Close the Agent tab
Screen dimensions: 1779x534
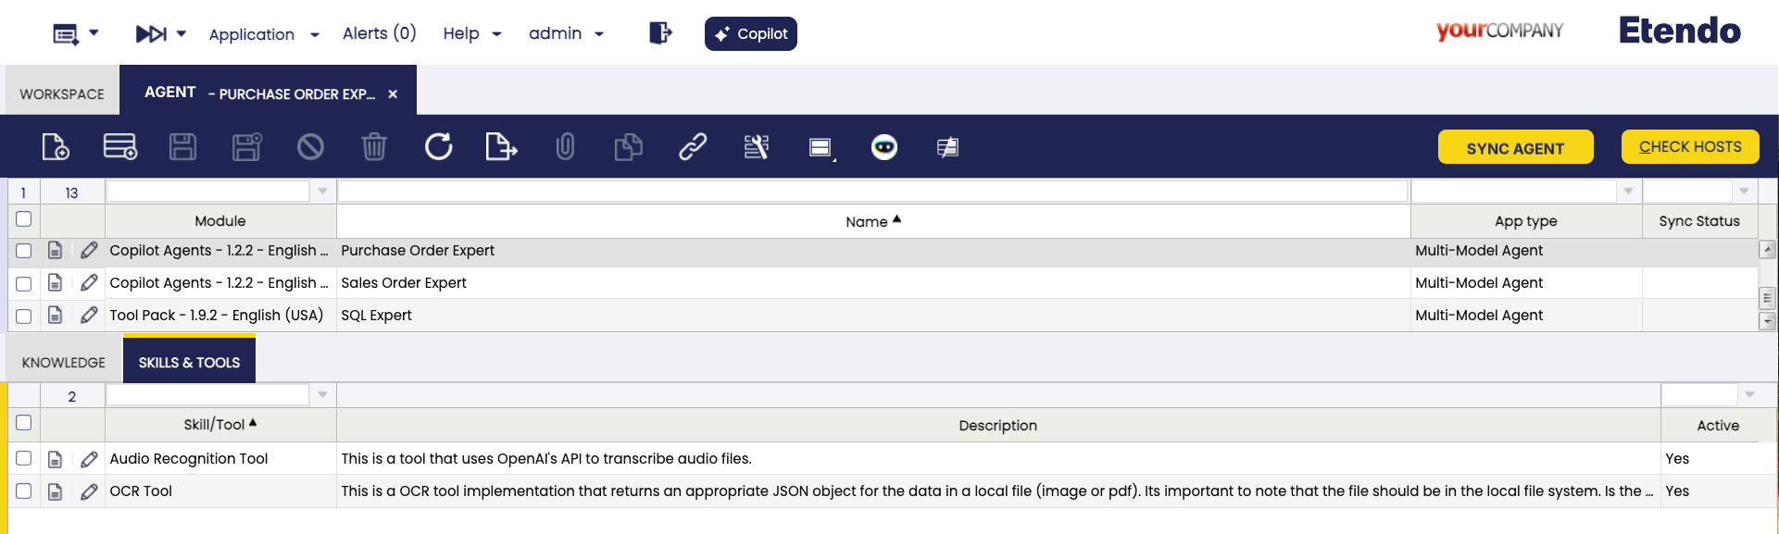[393, 94]
